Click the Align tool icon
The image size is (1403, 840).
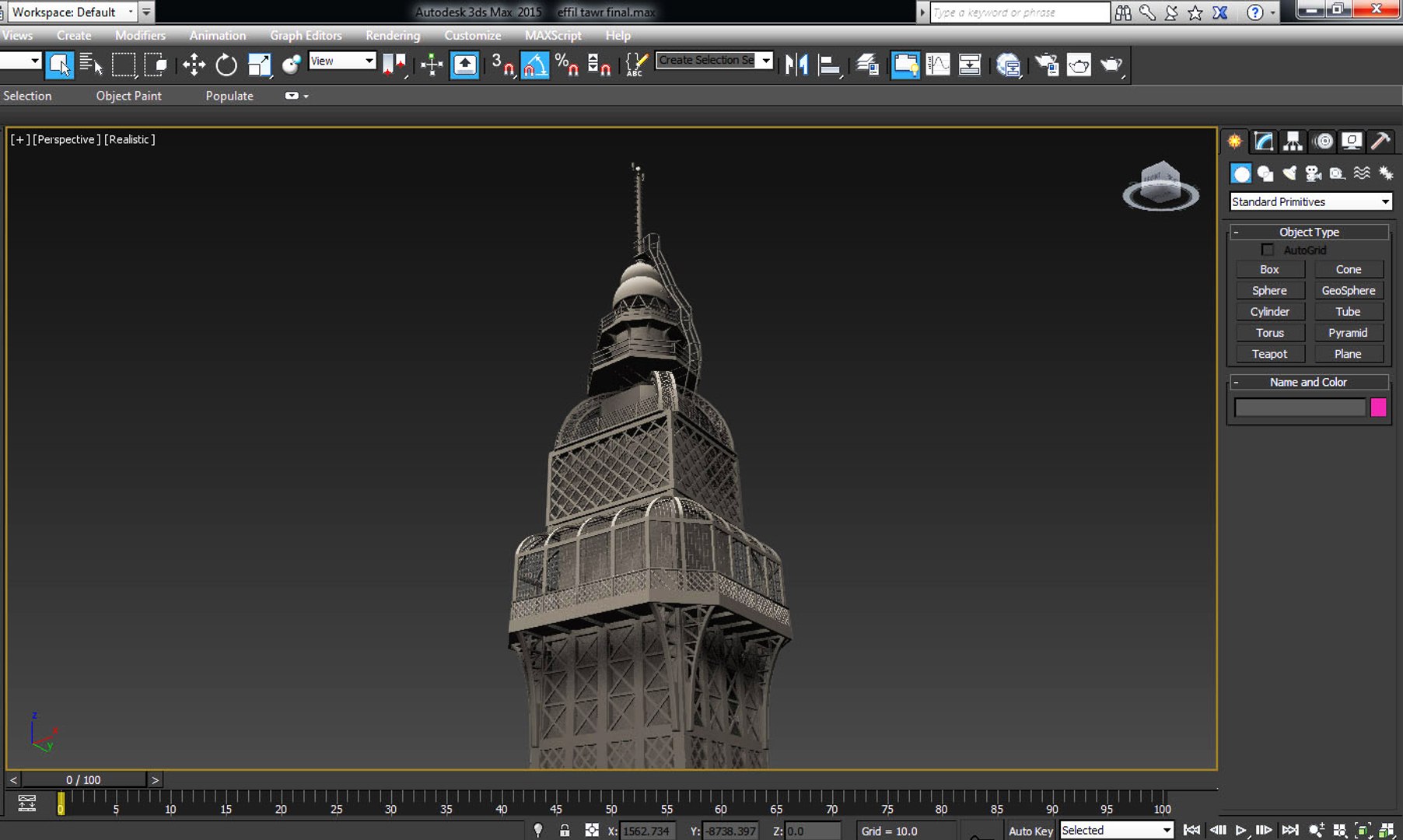point(830,65)
